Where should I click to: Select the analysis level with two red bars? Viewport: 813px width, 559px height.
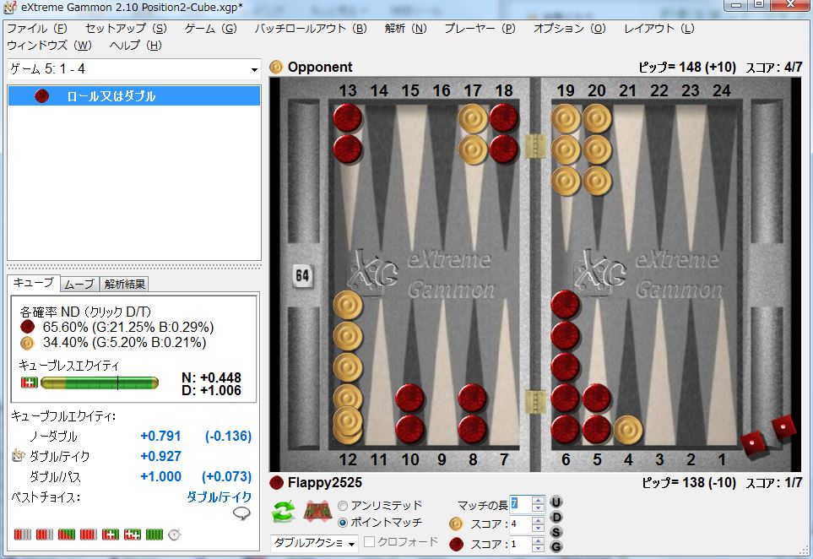point(22,535)
